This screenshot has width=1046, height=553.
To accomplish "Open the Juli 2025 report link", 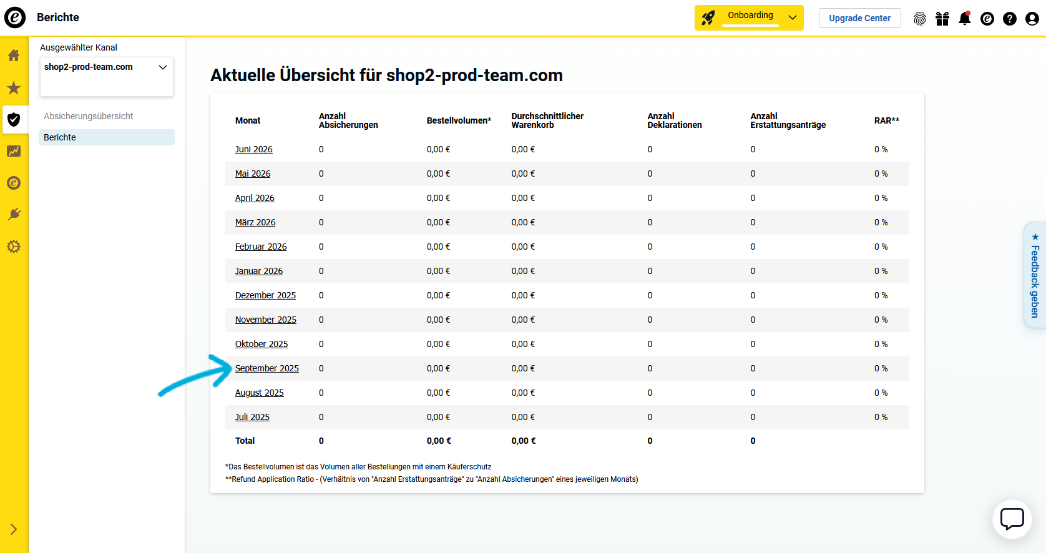I will 252,417.
